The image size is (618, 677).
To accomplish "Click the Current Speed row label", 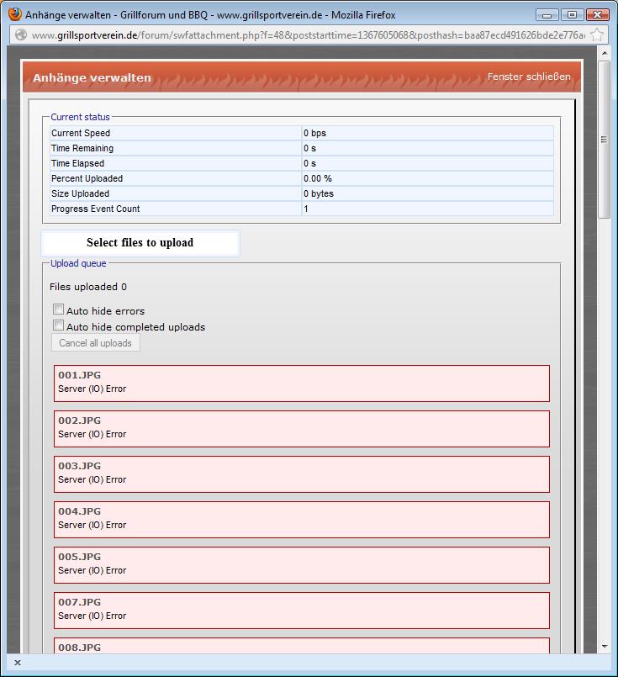I will pos(81,133).
